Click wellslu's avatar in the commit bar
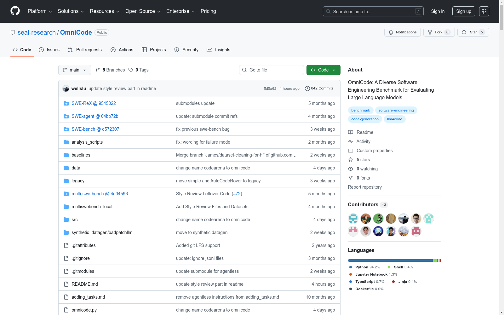The image size is (504, 315). 66,89
